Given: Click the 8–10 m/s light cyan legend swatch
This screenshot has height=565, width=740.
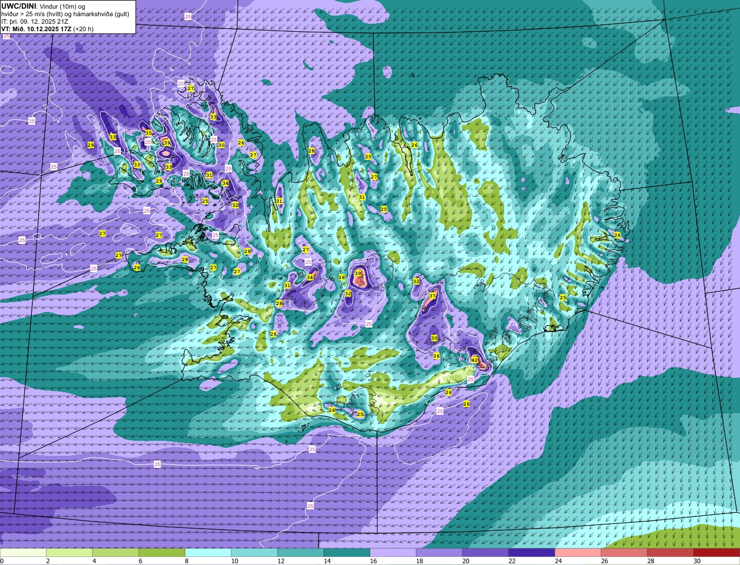Looking at the screenshot, I should [x=208, y=552].
